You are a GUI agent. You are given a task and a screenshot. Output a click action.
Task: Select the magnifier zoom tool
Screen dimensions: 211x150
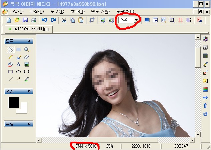tap(26, 50)
